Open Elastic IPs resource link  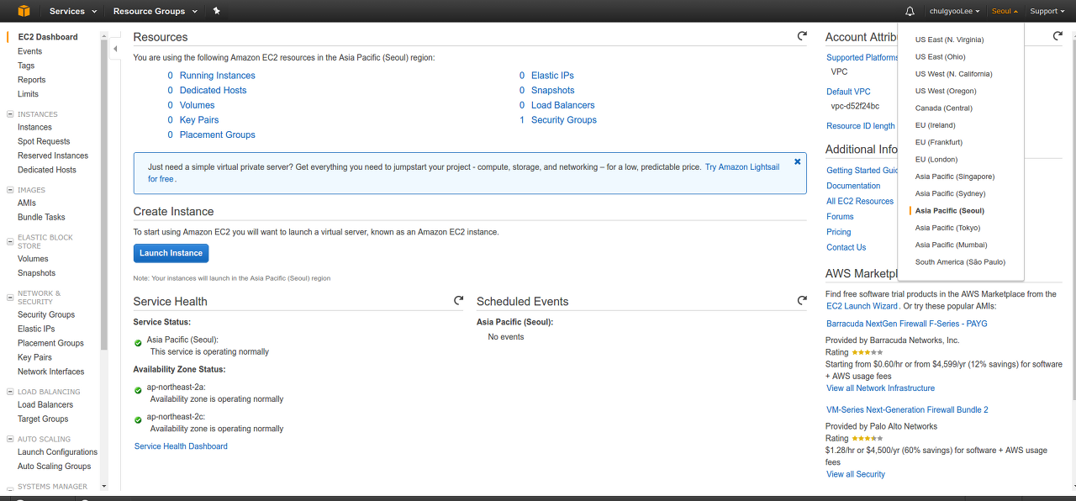[x=552, y=76]
